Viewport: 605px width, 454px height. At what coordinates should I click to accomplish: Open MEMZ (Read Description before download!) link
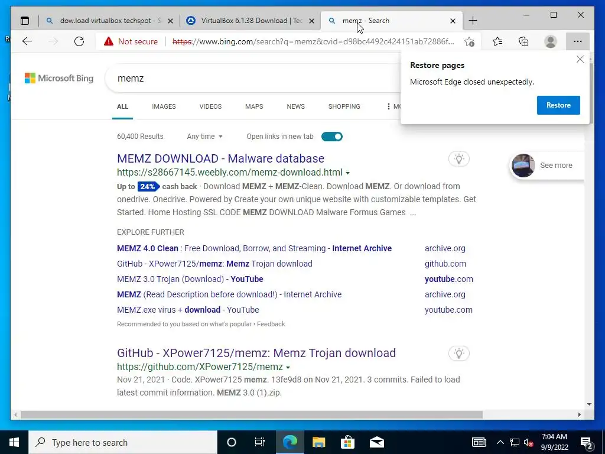[229, 294]
